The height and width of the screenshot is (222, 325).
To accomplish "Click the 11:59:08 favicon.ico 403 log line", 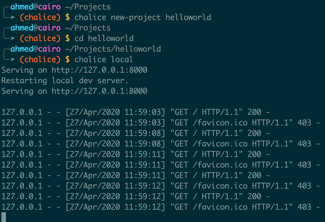I will (161, 144).
